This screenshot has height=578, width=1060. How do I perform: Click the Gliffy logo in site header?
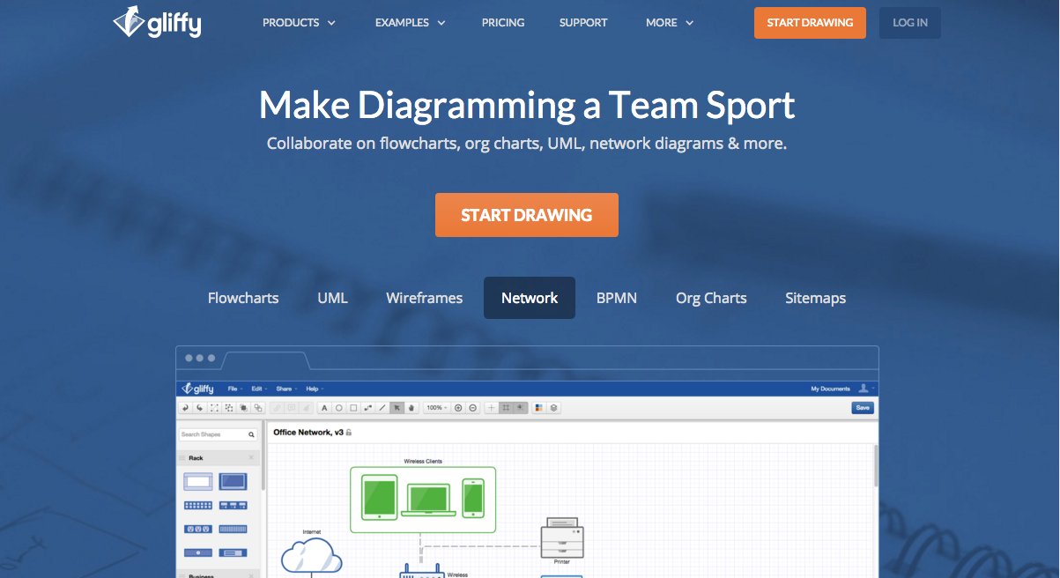(x=157, y=22)
